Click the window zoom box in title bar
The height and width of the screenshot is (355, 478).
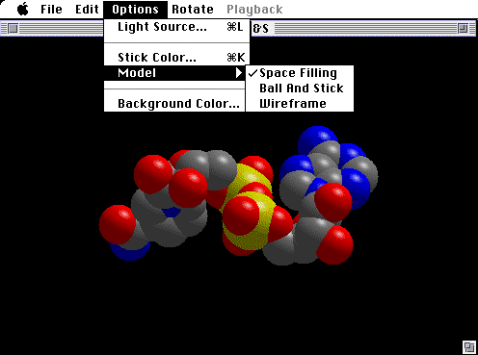(x=463, y=29)
